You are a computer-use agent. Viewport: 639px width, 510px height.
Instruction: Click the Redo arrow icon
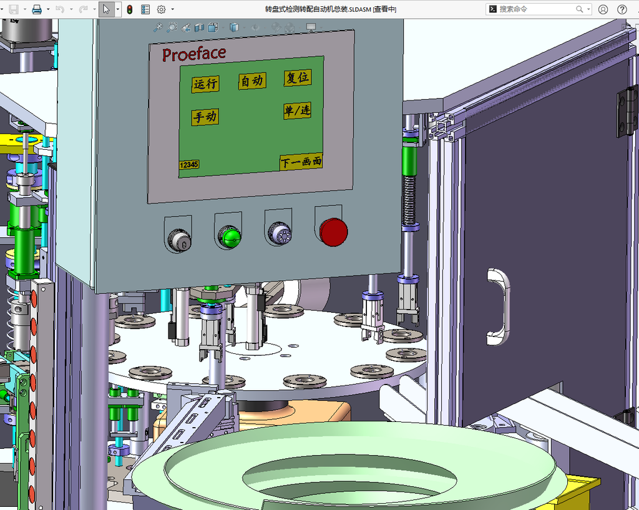(x=83, y=9)
